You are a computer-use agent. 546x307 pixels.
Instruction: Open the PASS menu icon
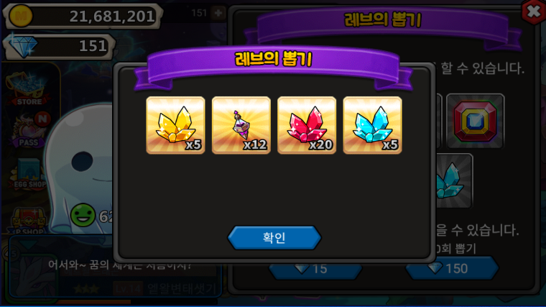[x=29, y=129]
